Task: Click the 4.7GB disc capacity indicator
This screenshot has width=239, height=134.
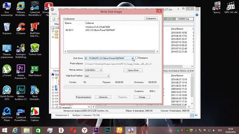Action: point(179,19)
